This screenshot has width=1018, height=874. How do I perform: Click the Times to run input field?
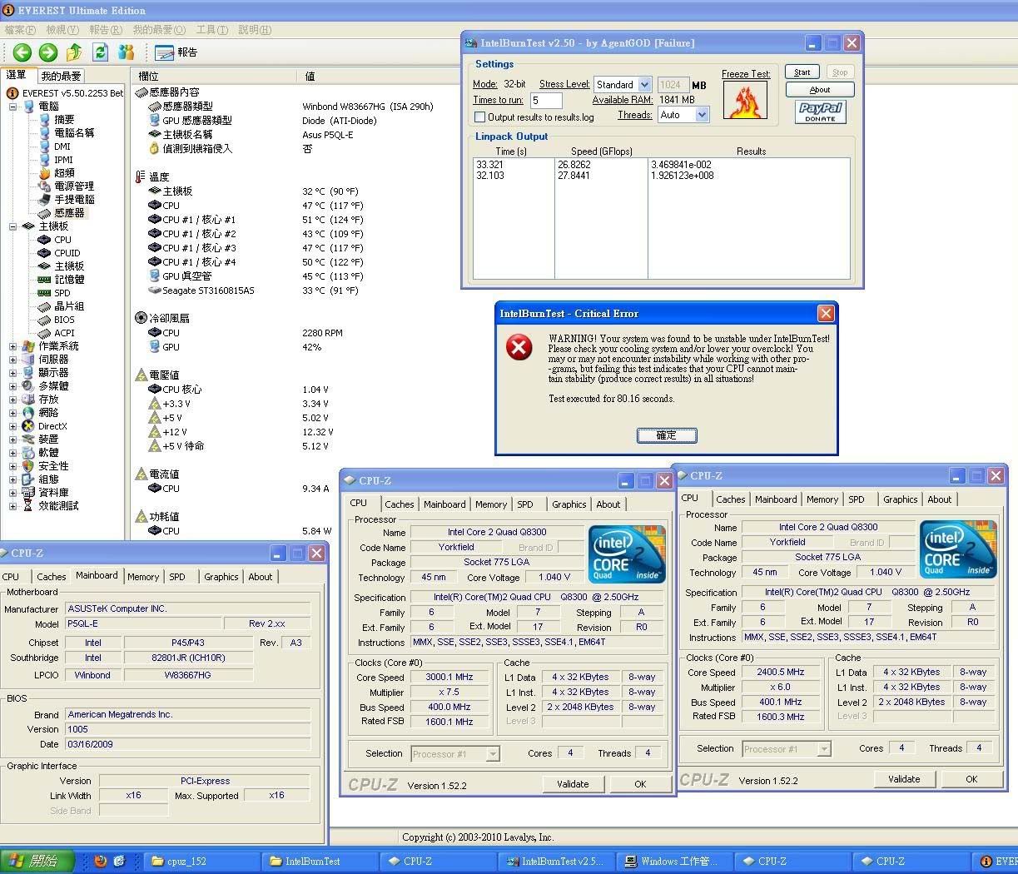click(x=546, y=101)
